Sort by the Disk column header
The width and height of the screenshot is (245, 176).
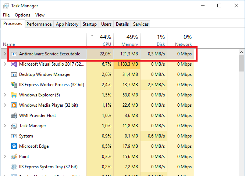point(154,40)
